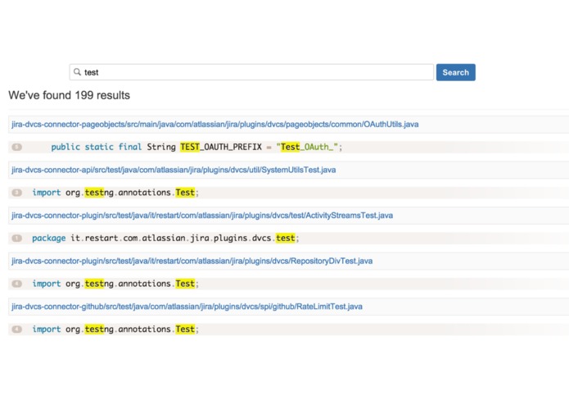Open the OAuthUtils.java file link

pyautogui.click(x=215, y=125)
